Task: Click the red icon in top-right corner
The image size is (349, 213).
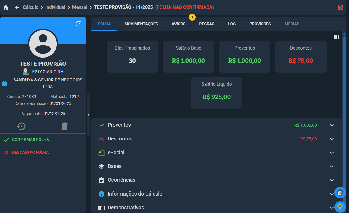Action: click(x=340, y=7)
